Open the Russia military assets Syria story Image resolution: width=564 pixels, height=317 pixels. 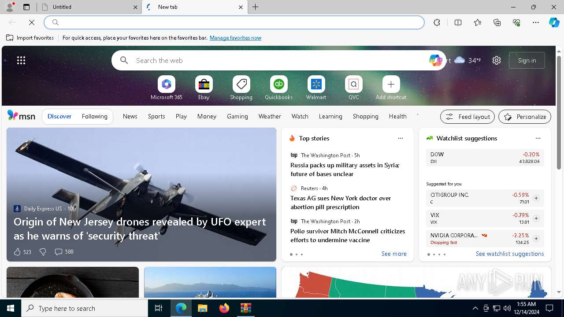(x=345, y=170)
